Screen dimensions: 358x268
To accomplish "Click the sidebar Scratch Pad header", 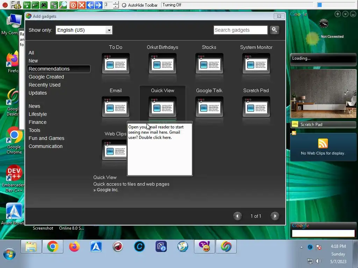I will click(x=323, y=125).
